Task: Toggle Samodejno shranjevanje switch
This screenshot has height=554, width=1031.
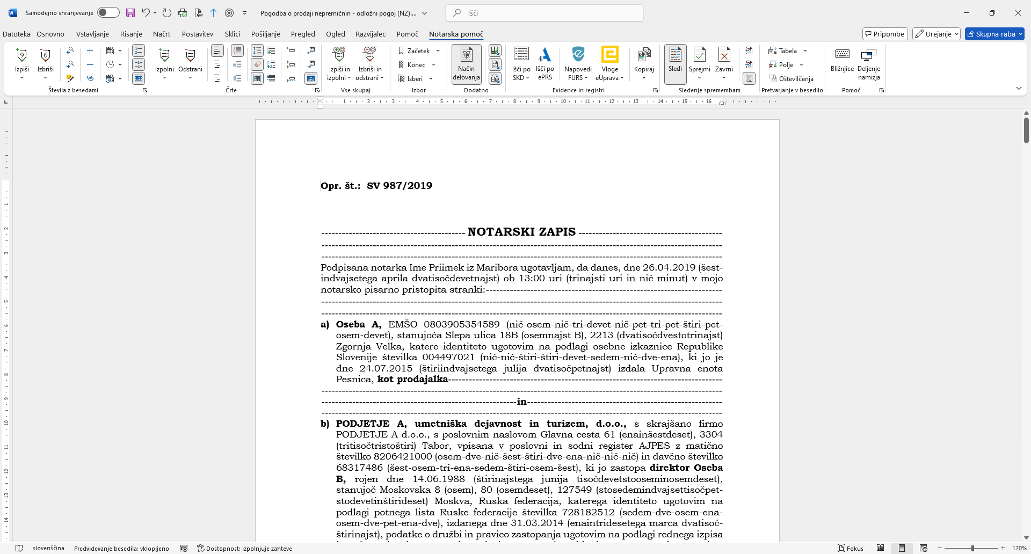Action: click(108, 13)
